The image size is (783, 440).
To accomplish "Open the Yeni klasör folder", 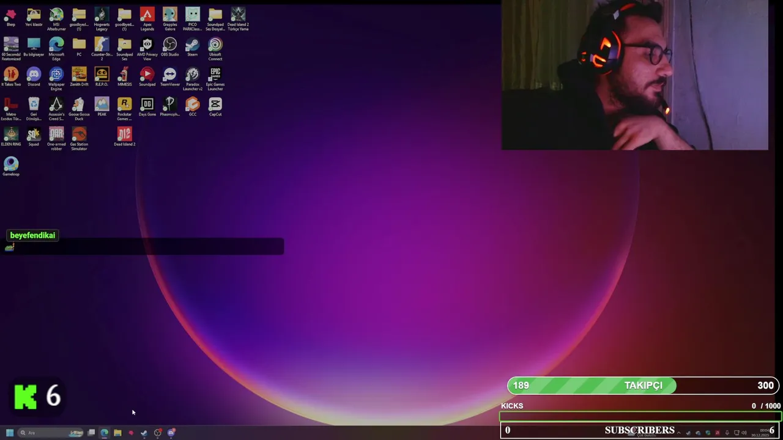I will pyautogui.click(x=34, y=18).
